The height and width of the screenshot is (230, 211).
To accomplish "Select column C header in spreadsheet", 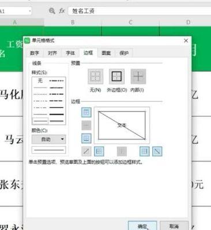I will tap(131, 22).
